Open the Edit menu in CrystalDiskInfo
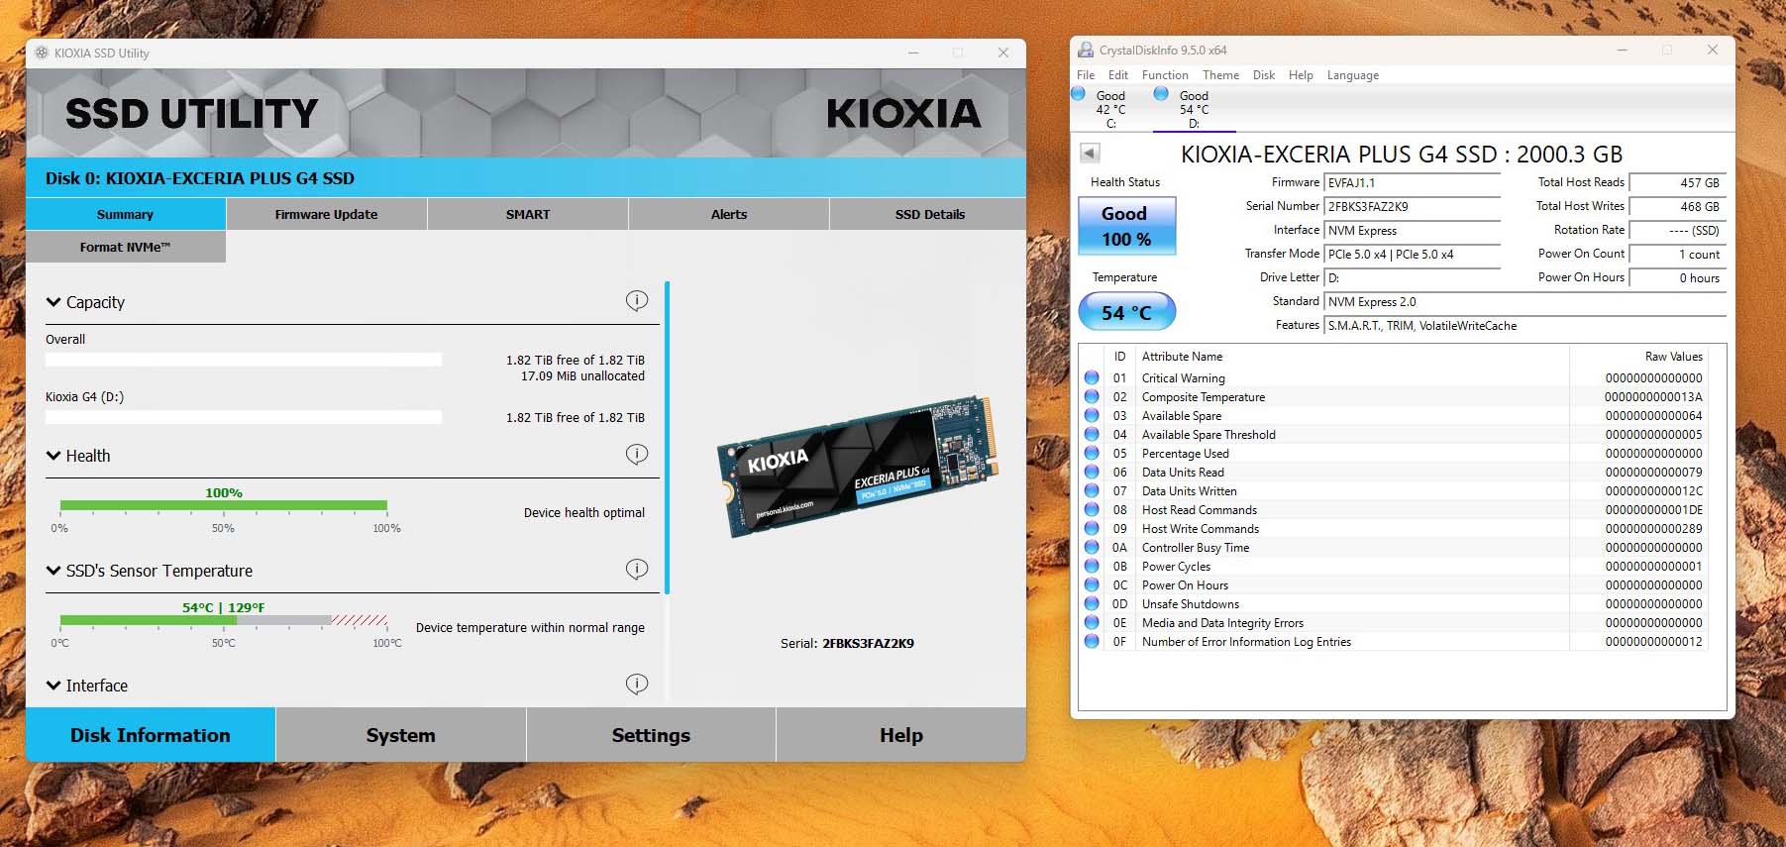 pyautogui.click(x=1118, y=75)
